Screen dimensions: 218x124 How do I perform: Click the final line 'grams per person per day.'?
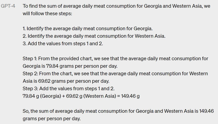[x=52, y=118]
